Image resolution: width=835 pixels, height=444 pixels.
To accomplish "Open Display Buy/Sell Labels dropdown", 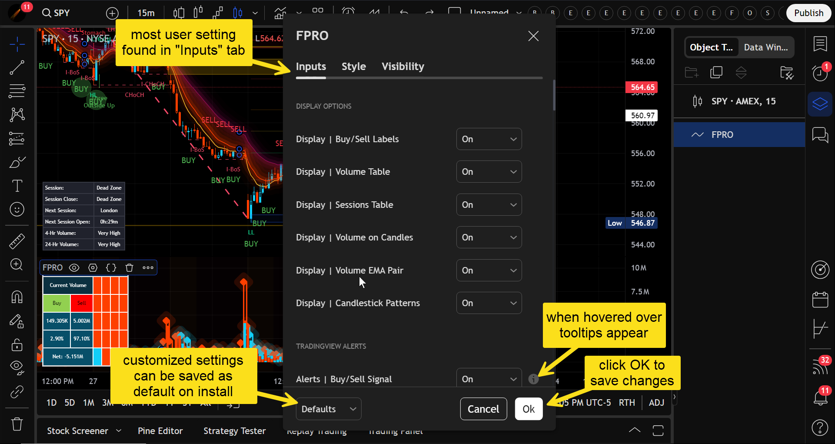I will [489, 139].
